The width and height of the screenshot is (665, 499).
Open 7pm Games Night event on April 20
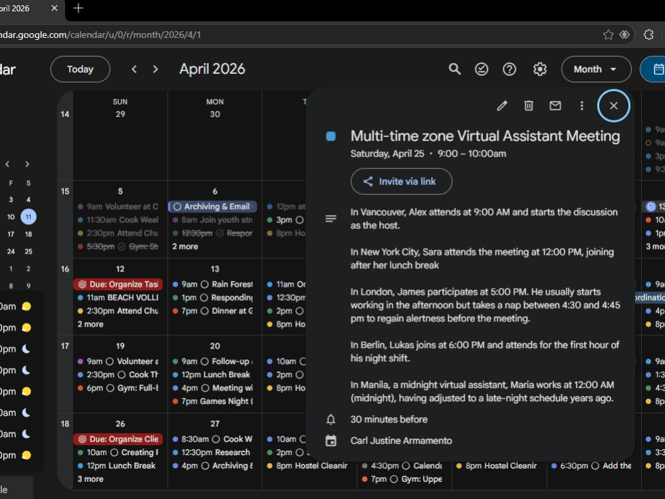click(213, 401)
